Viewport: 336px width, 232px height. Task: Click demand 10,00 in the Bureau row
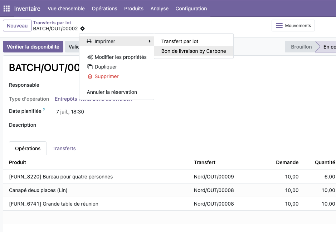pos(292,177)
